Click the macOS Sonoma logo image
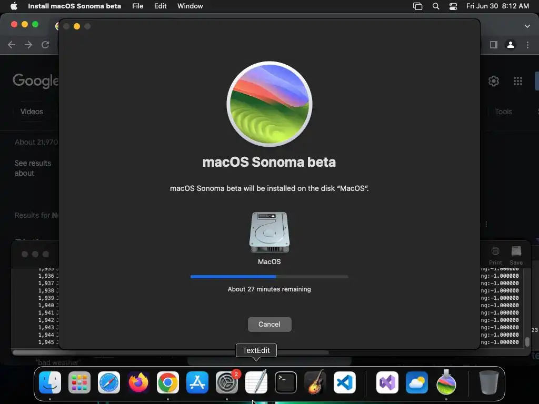539x404 pixels. tap(269, 104)
